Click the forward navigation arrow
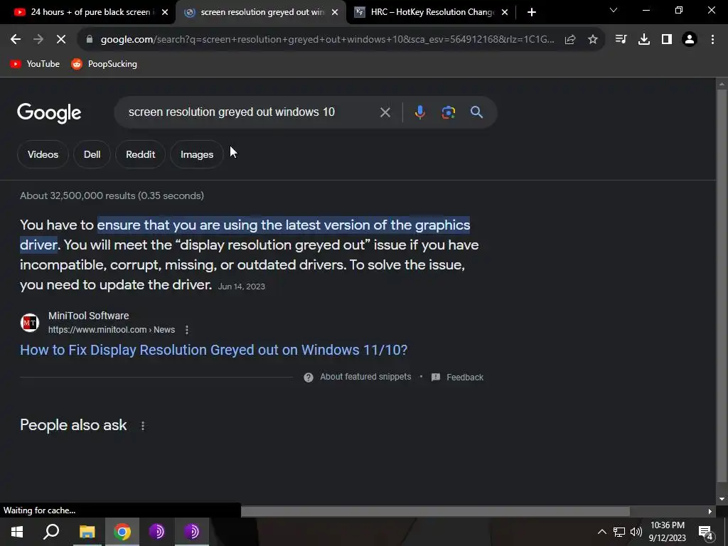728x546 pixels. (x=38, y=40)
